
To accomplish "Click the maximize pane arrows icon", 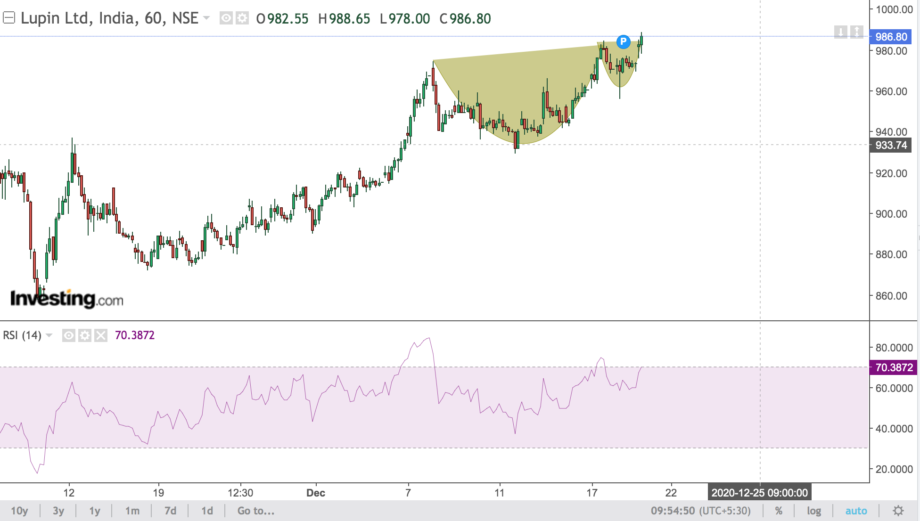I will tap(856, 32).
